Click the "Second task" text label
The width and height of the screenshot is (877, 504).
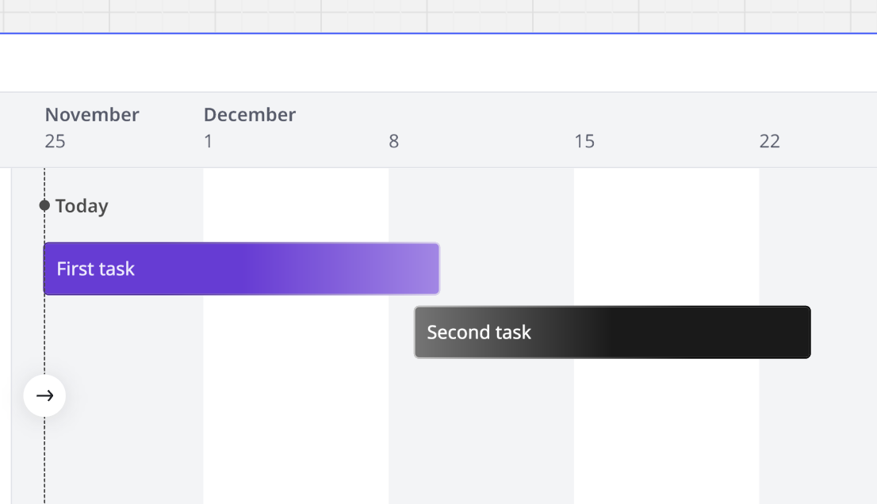pos(479,332)
